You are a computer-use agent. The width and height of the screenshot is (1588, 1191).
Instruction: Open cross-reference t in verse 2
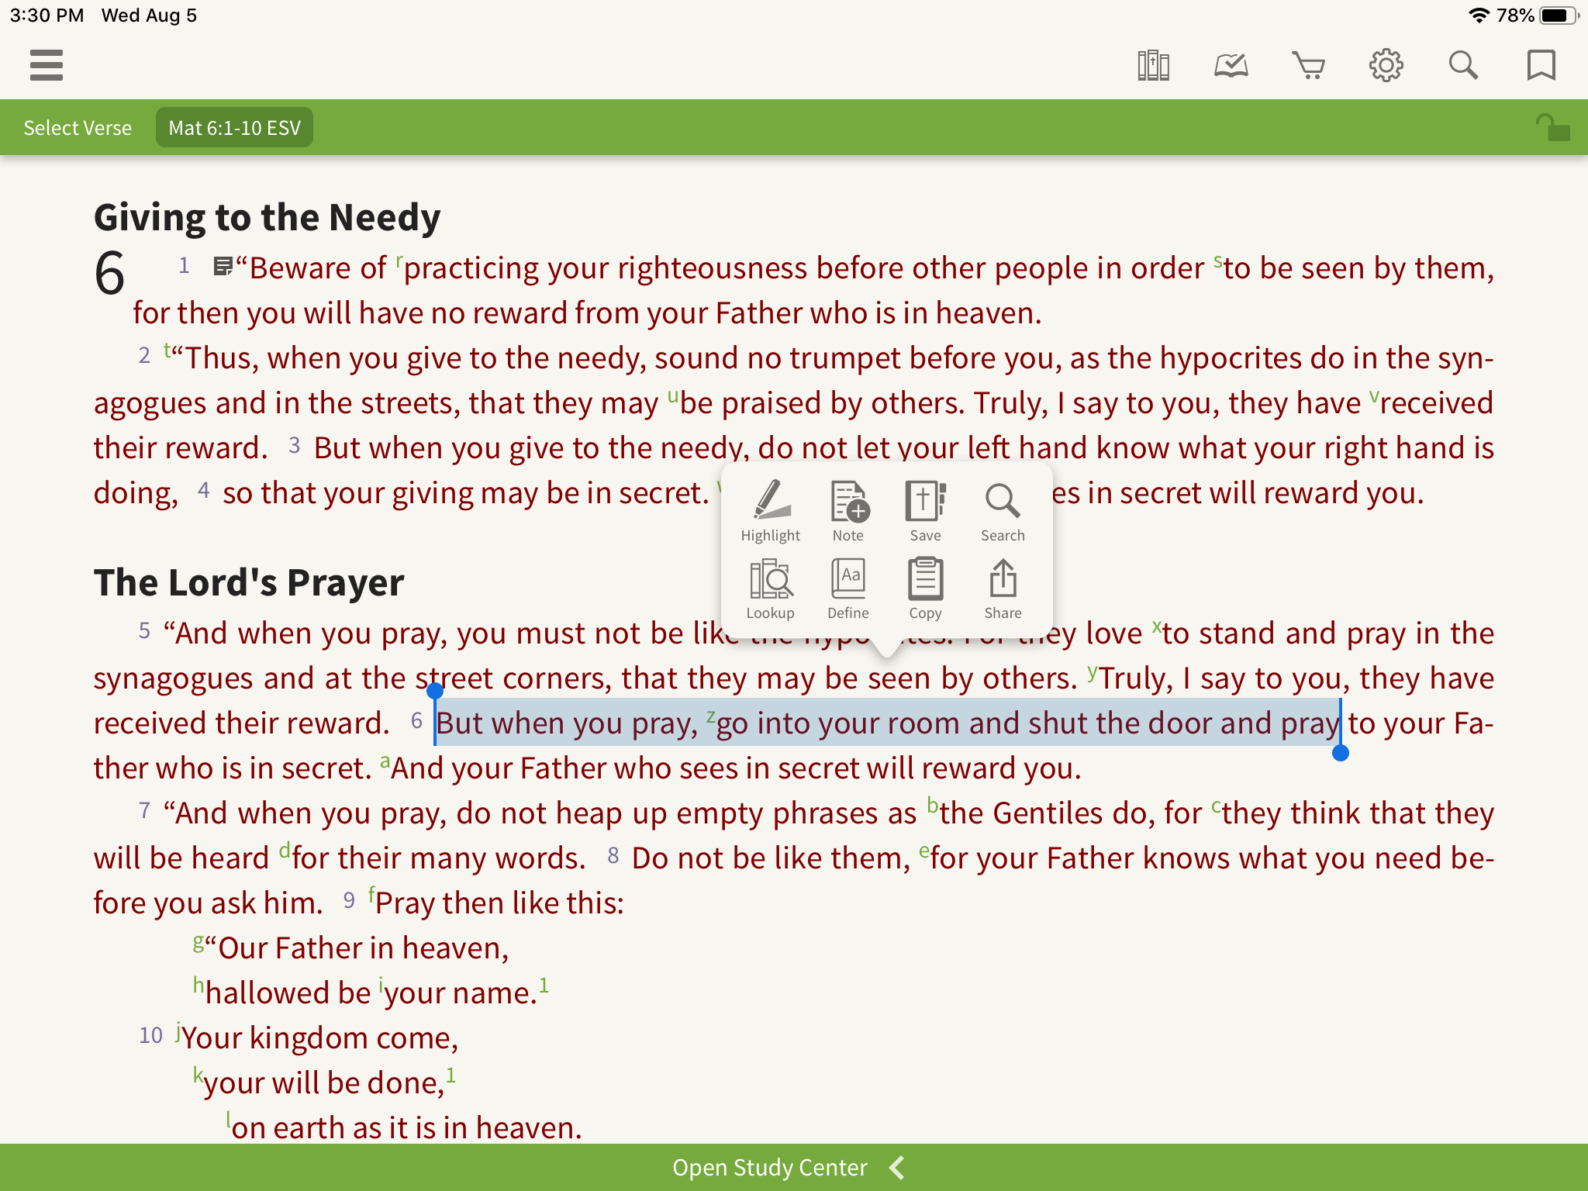tap(167, 350)
